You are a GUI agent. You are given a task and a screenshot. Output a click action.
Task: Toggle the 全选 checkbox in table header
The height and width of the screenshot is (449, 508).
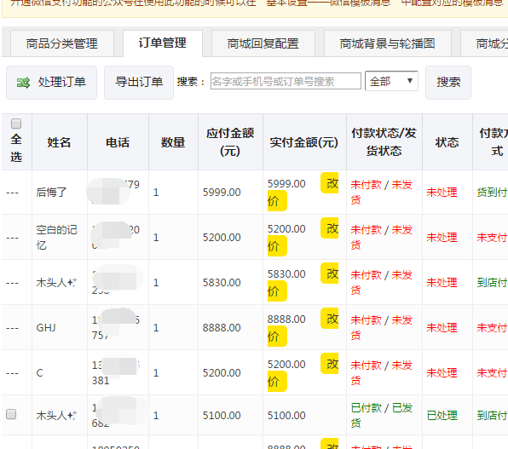16,124
